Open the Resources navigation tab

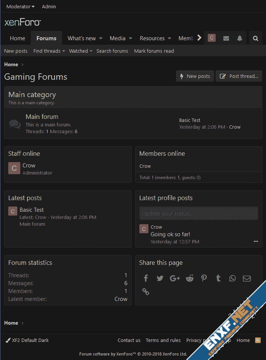click(152, 38)
